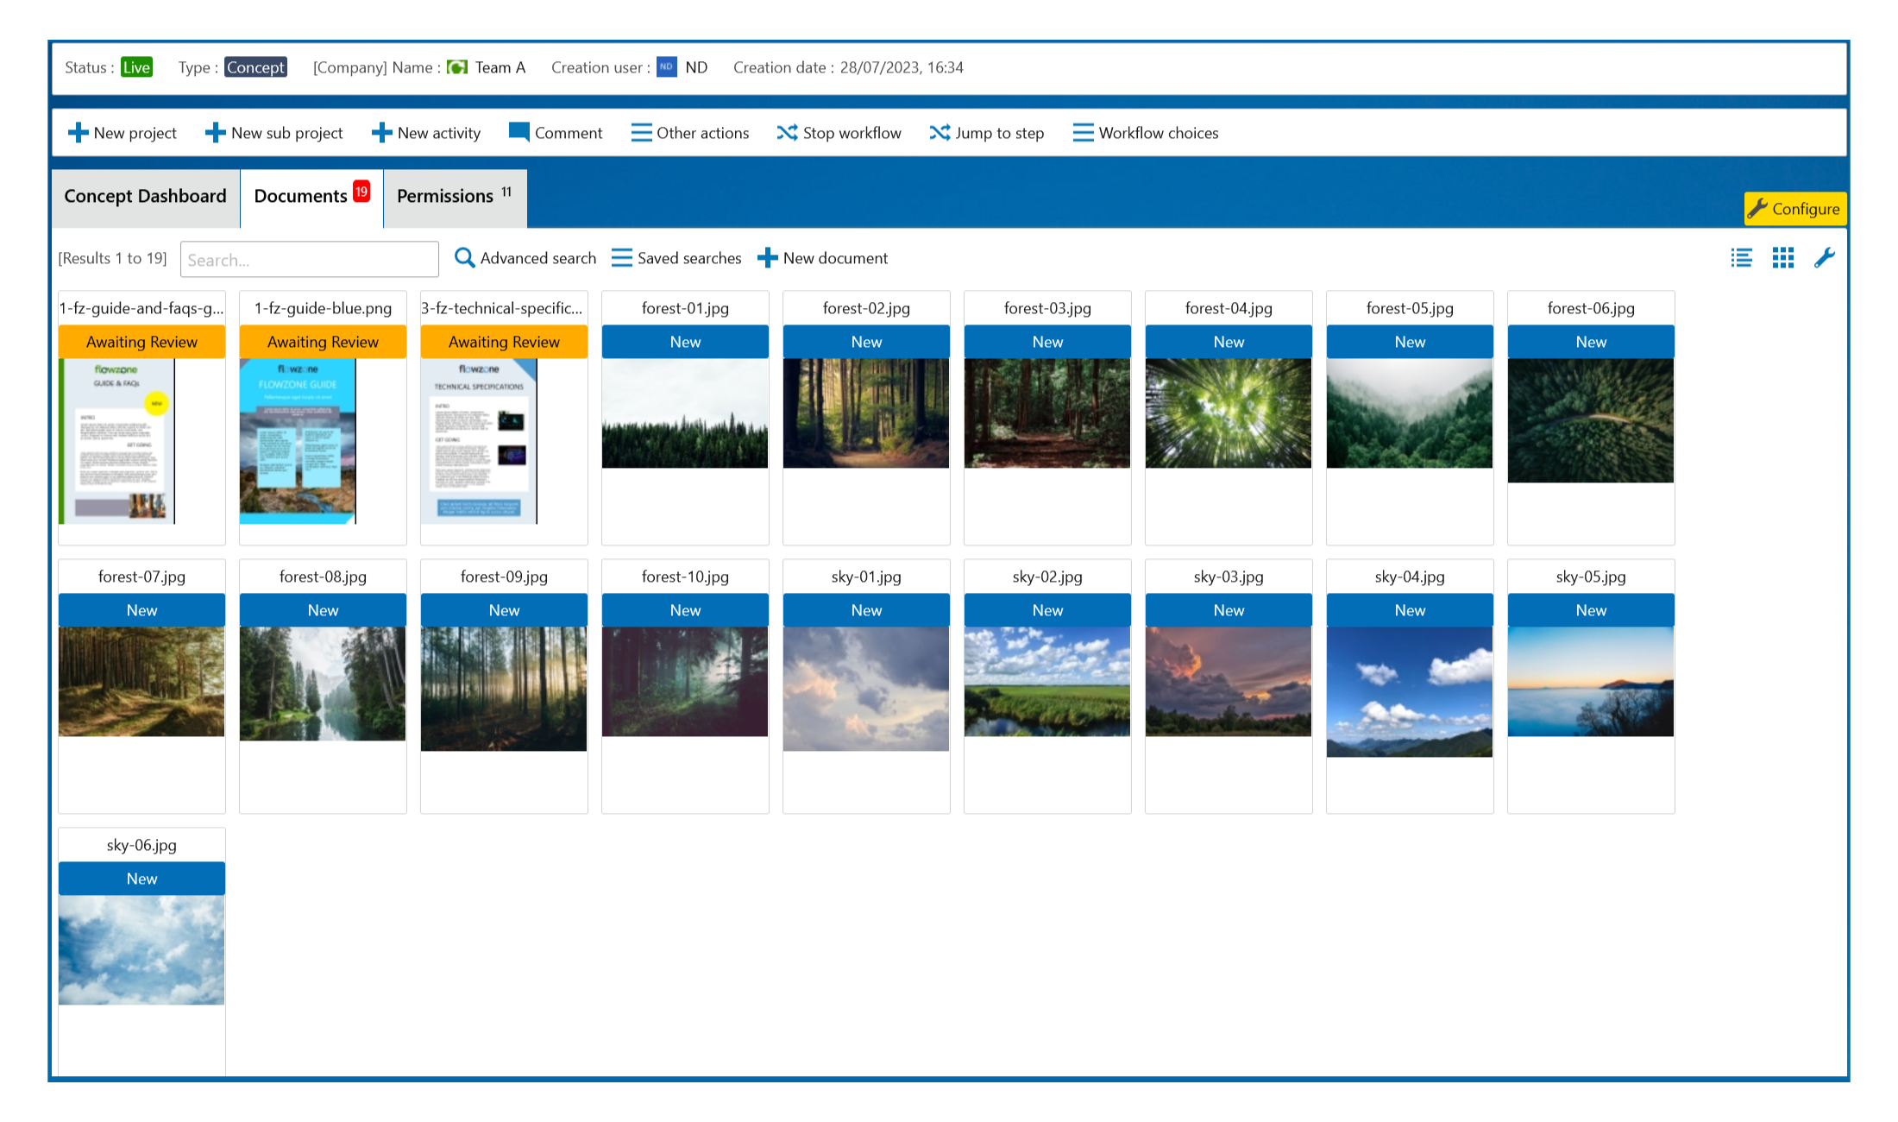Screen dimensions: 1898x1122
Task: Toggle the Live status badge
Action: pos(136,66)
